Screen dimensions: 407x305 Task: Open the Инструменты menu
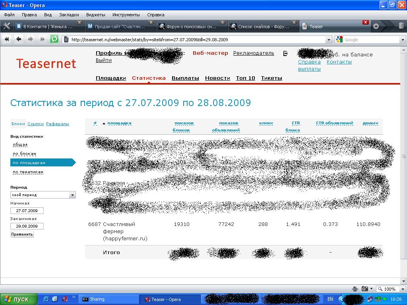(x=126, y=15)
